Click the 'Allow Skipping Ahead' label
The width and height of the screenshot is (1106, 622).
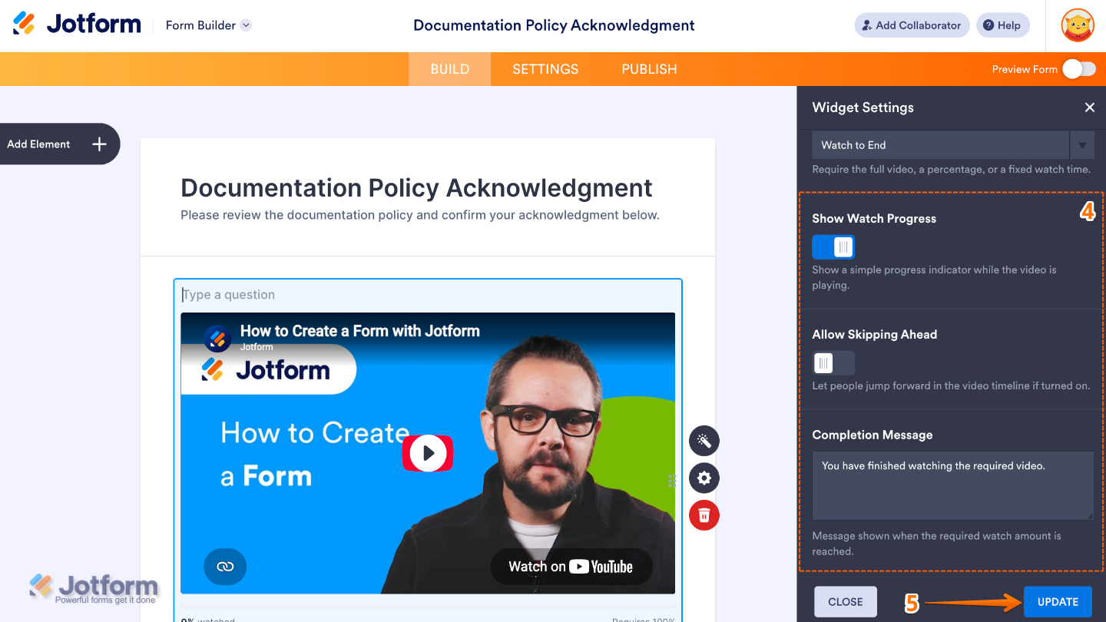coord(875,335)
